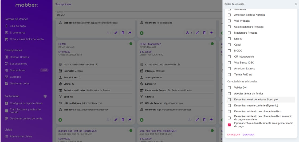The height and width of the screenshot is (142, 299).
Task: Check Desactivar cuenta corriente (Dynamic)
Action: point(229,105)
